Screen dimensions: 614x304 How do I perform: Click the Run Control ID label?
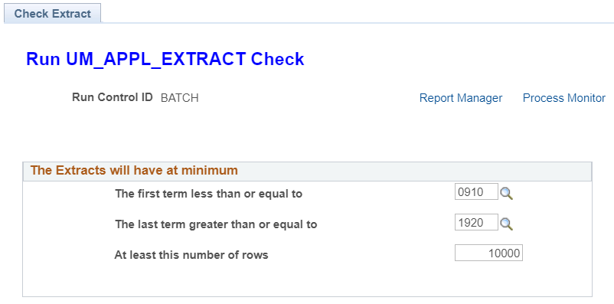click(x=112, y=97)
